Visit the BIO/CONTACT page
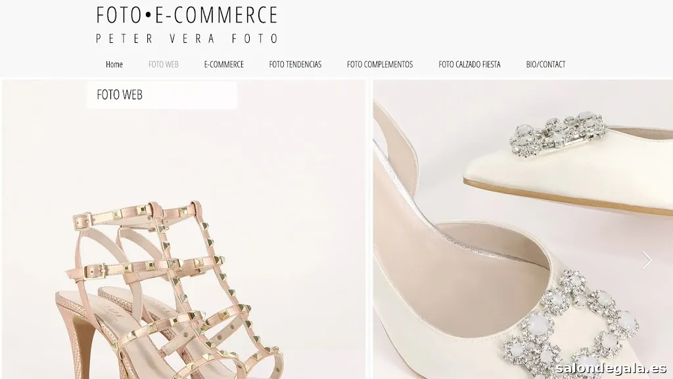 tap(545, 64)
